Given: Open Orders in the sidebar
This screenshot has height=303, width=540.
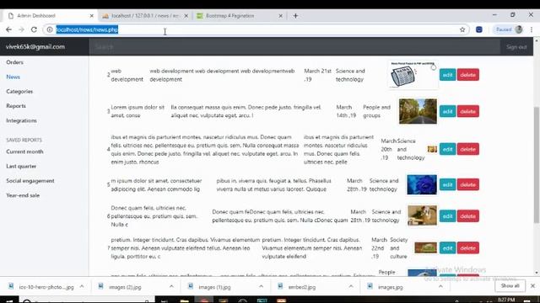Looking at the screenshot, I should pyautogui.click(x=15, y=62).
